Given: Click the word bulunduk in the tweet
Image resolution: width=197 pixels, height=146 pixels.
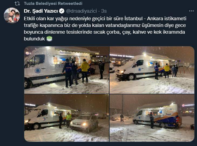Looking at the screenshot, I should click(x=34, y=39).
